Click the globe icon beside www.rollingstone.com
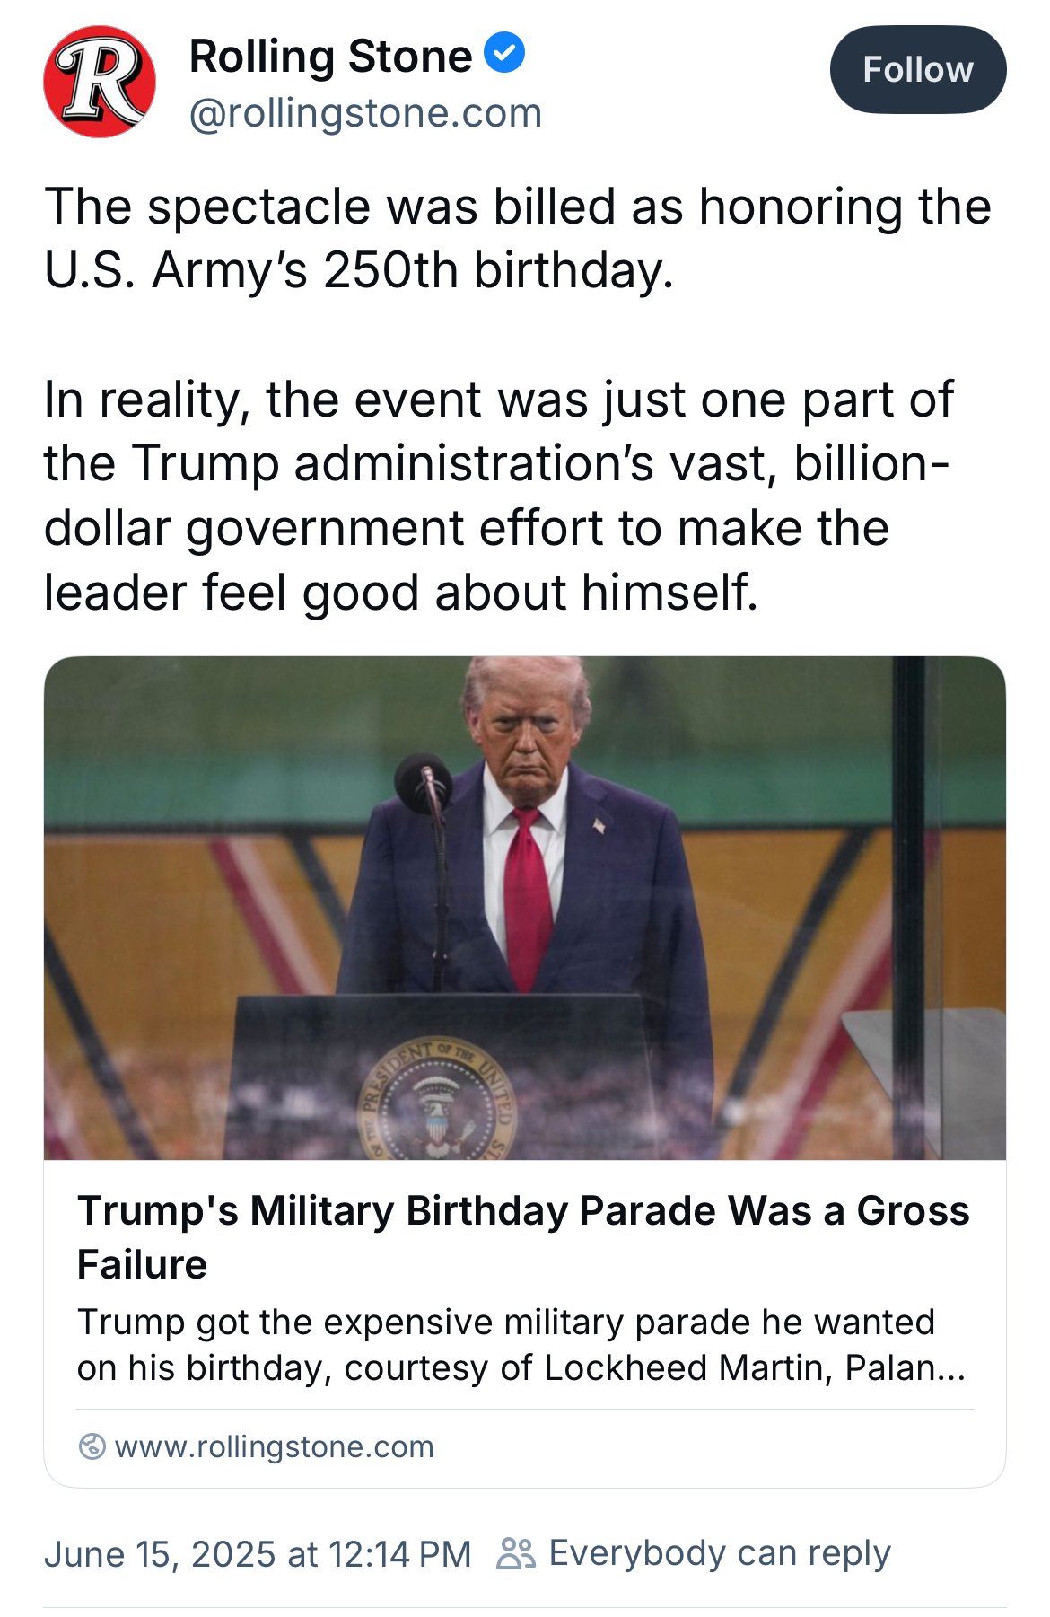 [92, 1446]
